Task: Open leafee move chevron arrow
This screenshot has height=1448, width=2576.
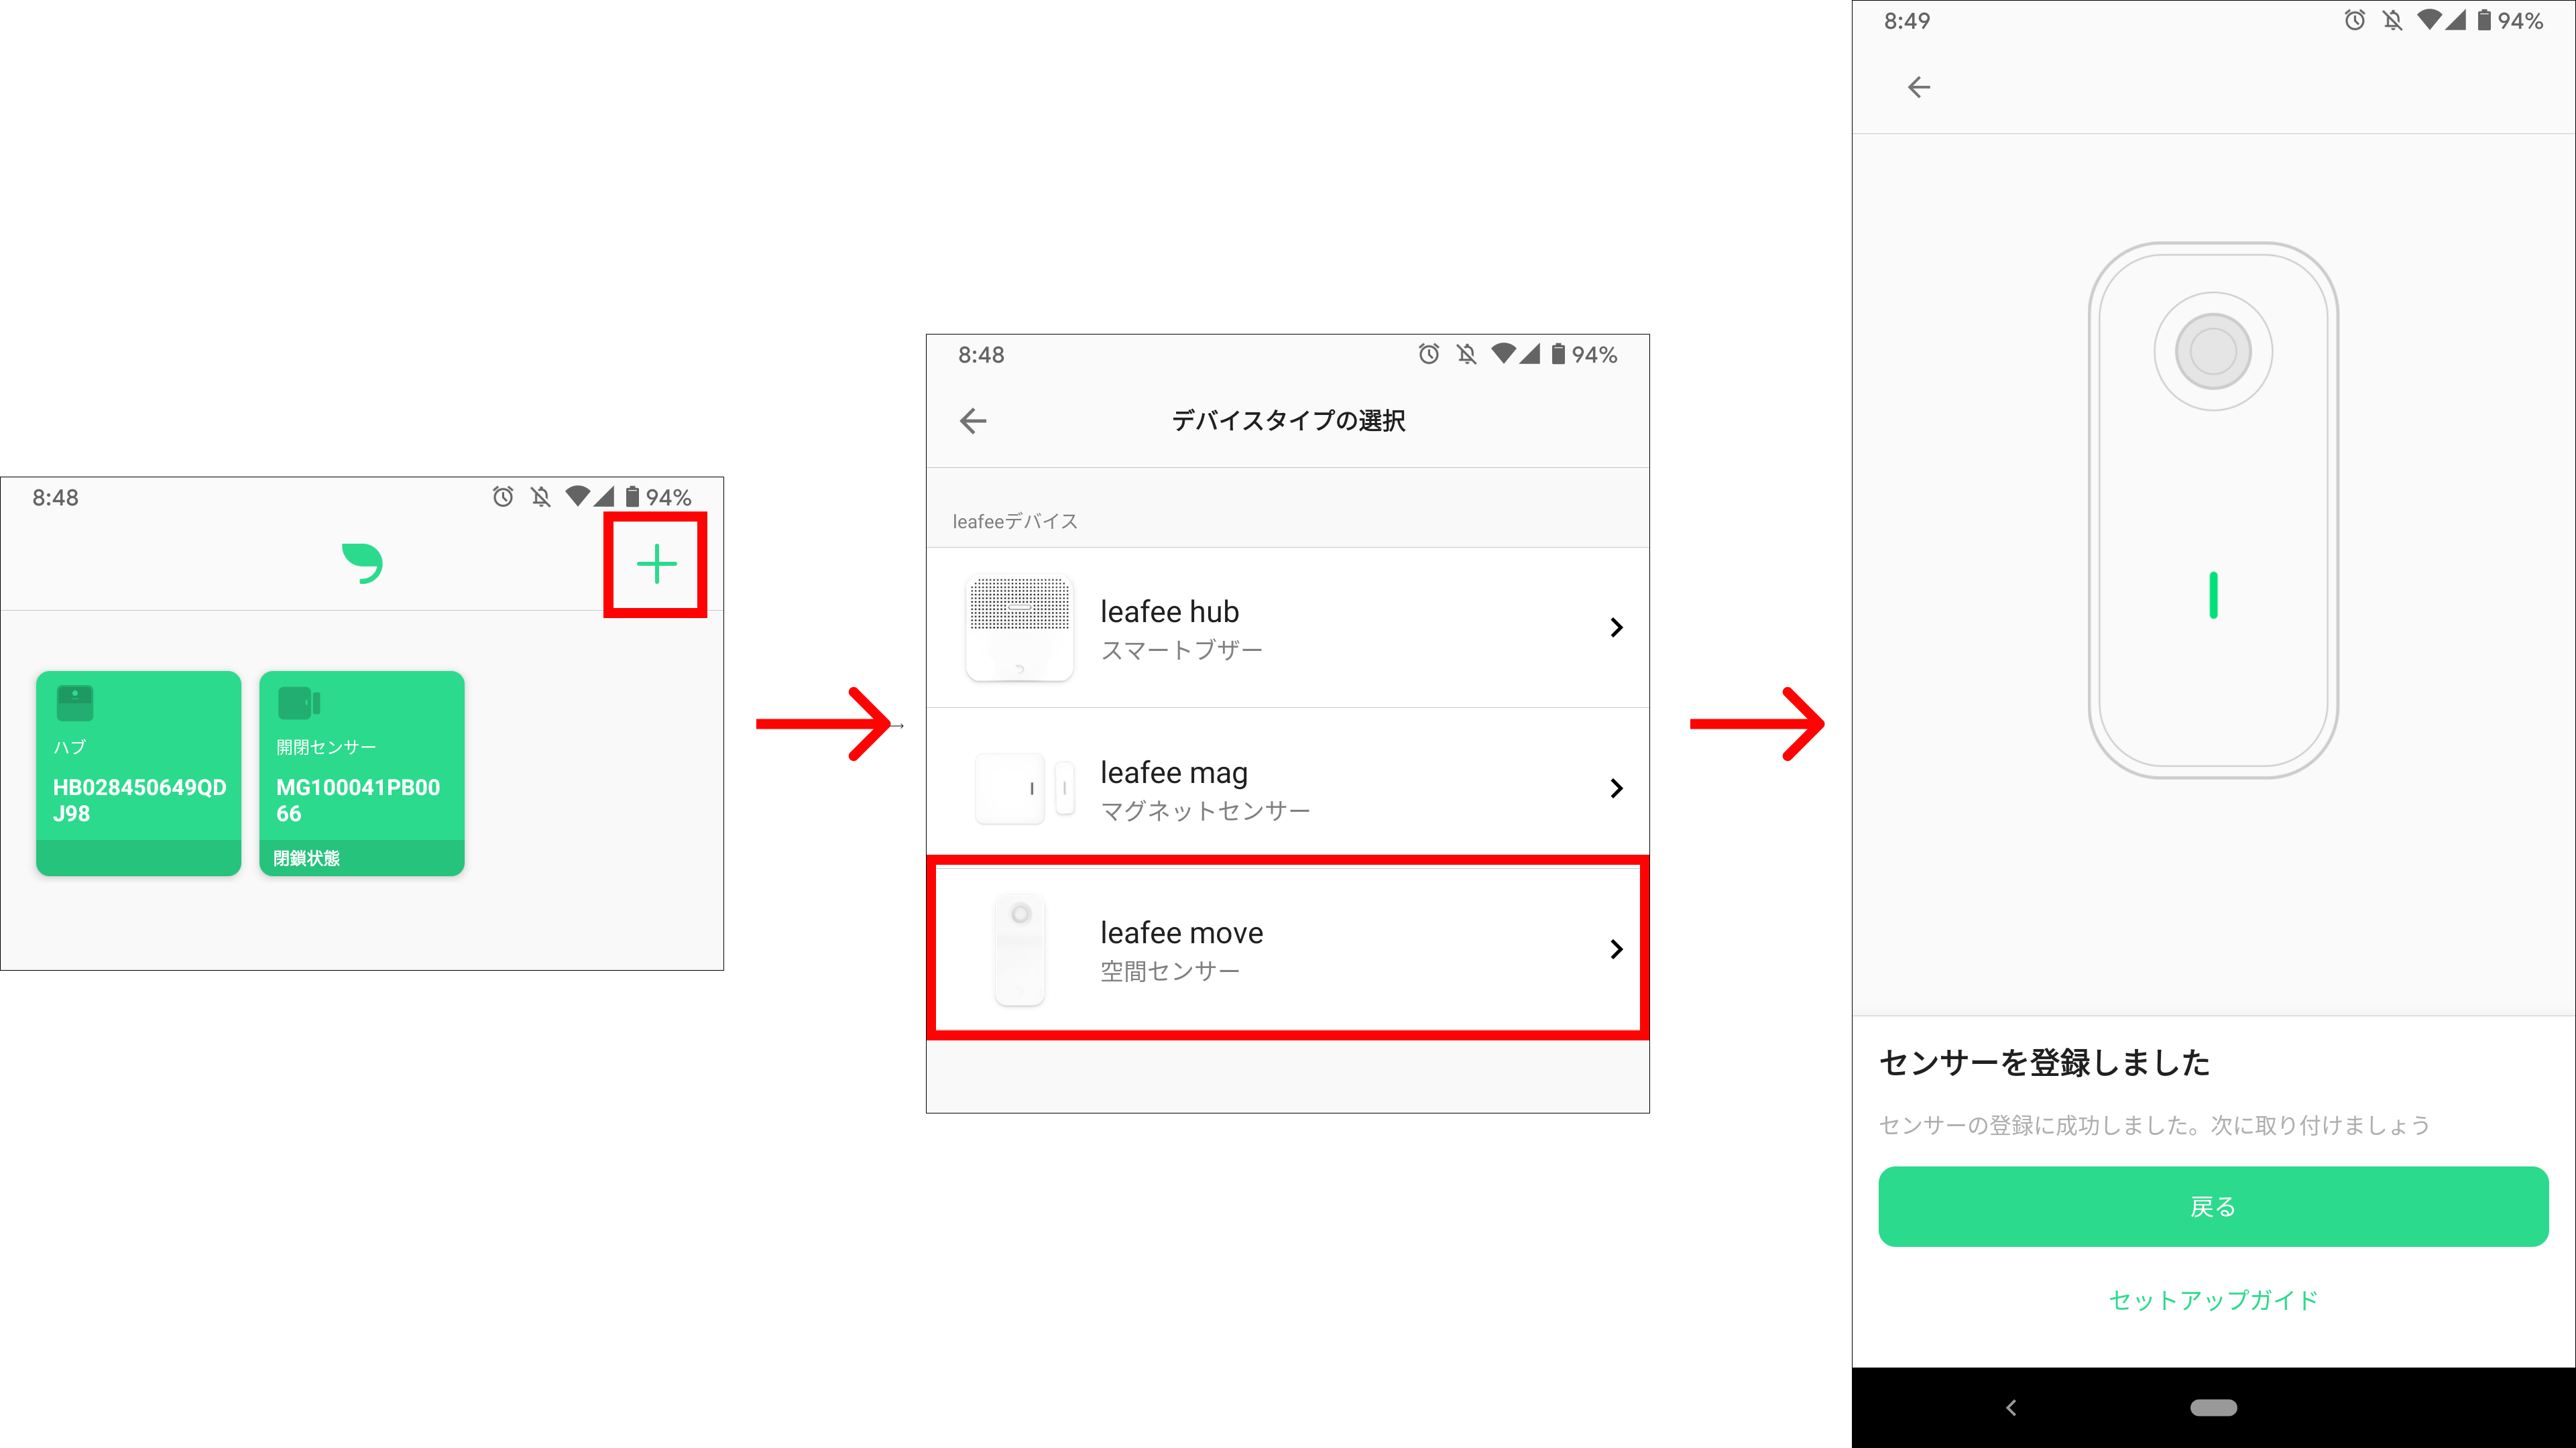Action: 1616,949
